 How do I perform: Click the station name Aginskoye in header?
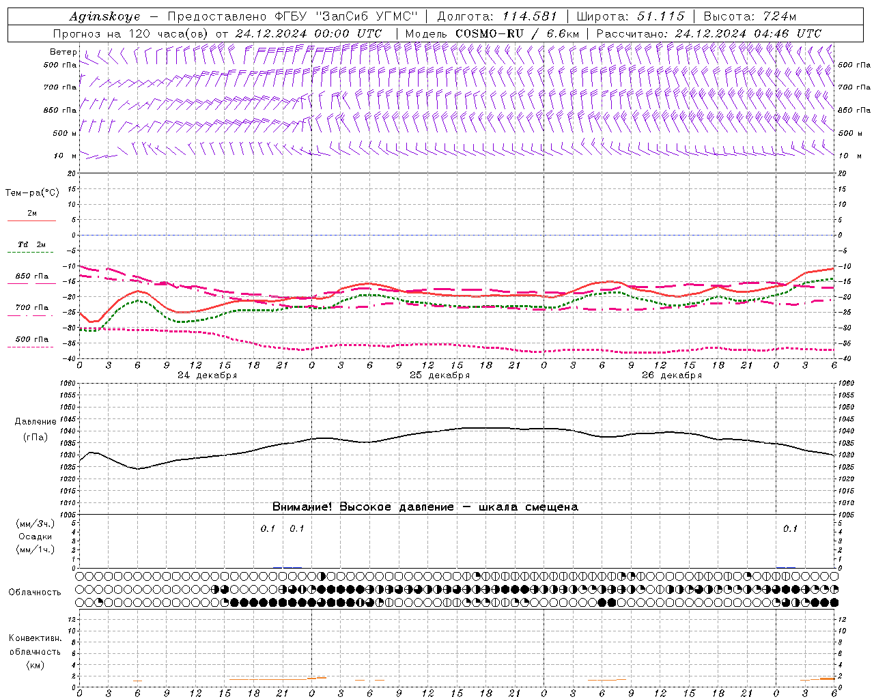click(104, 16)
